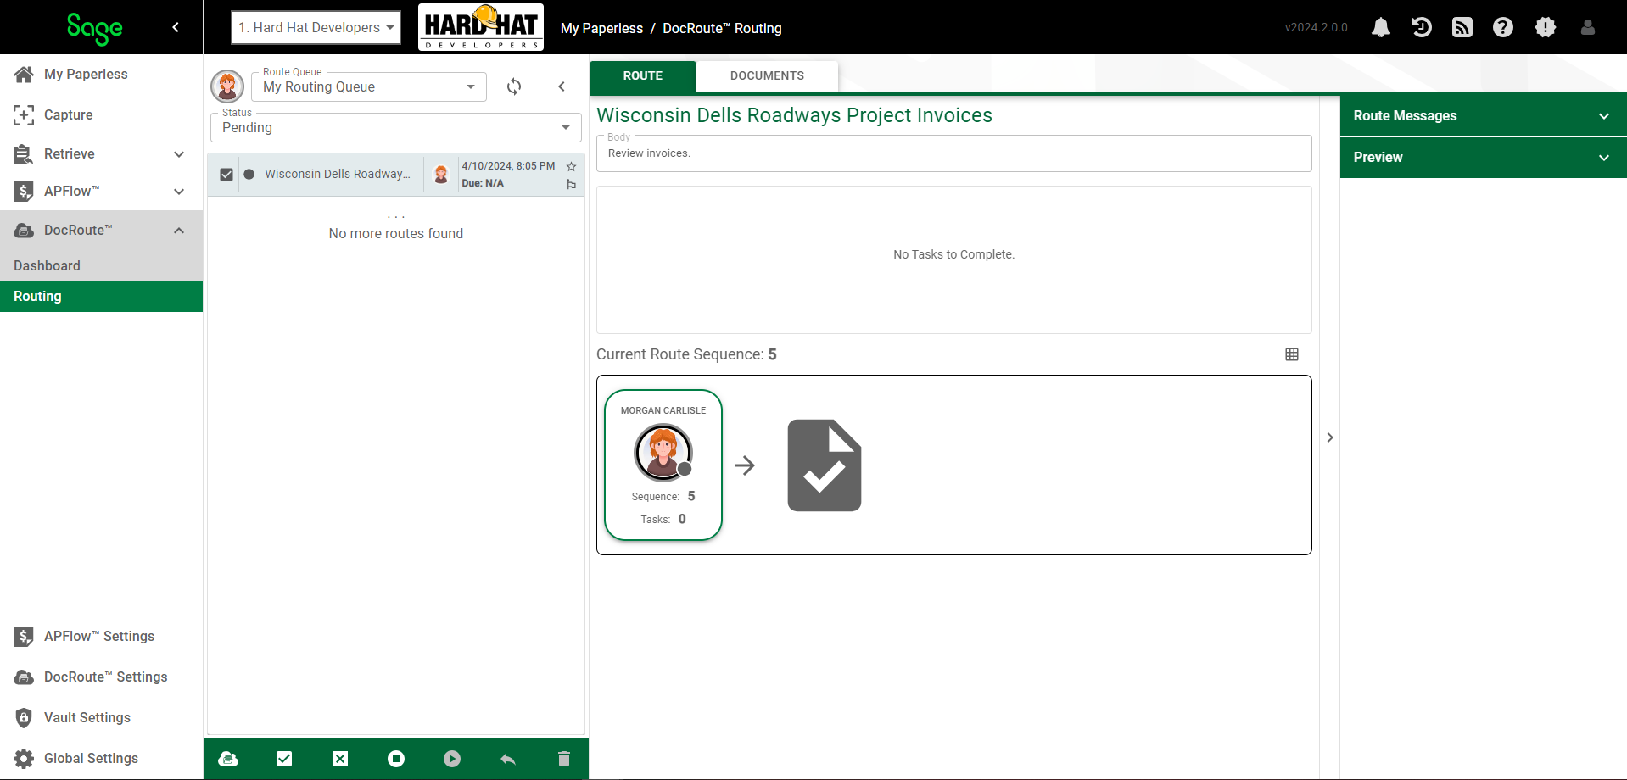Open the RSS feed icon
This screenshot has width=1627, height=780.
(1462, 27)
